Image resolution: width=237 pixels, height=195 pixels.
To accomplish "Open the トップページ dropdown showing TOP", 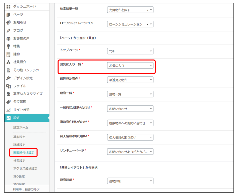I will pyautogui.click(x=130, y=51).
